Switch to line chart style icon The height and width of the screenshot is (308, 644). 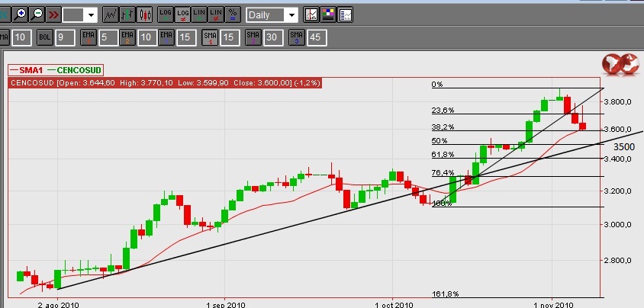tap(111, 15)
